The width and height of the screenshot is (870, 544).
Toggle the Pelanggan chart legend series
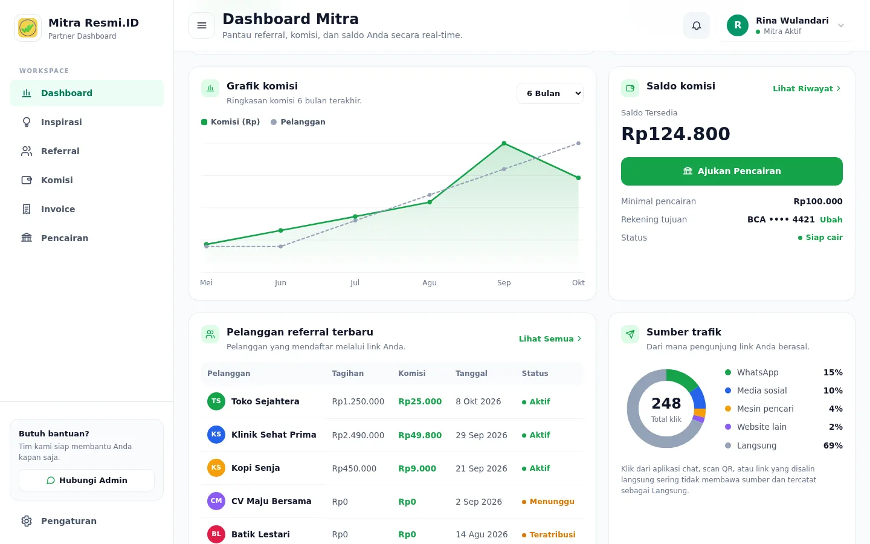click(298, 122)
